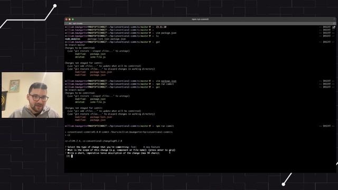
Task: Click the presenter webcam thumbnail
Action: point(32,95)
